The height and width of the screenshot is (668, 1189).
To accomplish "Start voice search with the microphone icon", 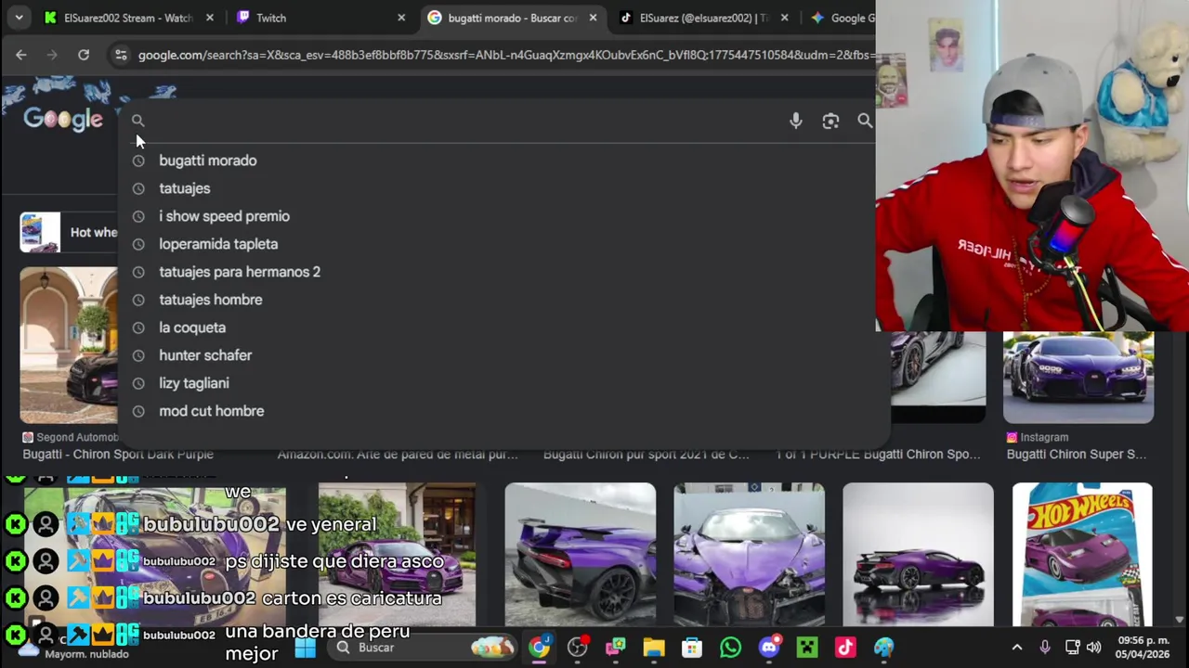I will pyautogui.click(x=796, y=121).
